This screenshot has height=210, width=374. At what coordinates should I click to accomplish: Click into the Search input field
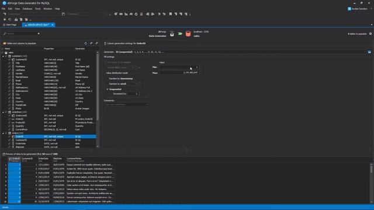pos(22,34)
